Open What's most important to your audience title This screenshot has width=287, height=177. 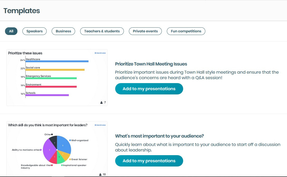pyautogui.click(x=159, y=136)
